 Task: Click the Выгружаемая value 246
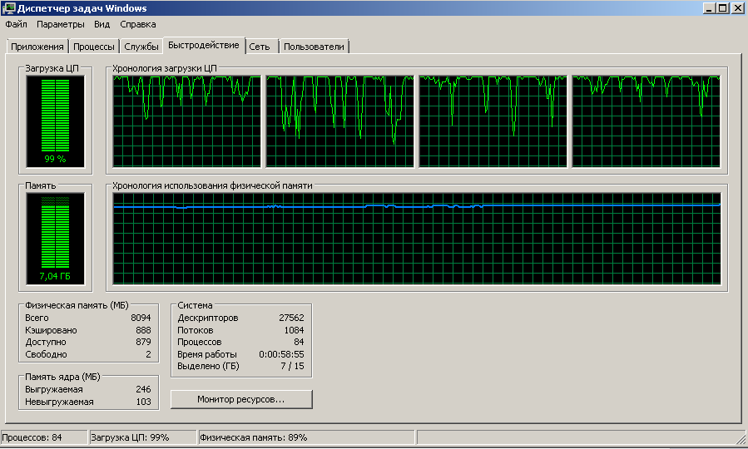(143, 390)
